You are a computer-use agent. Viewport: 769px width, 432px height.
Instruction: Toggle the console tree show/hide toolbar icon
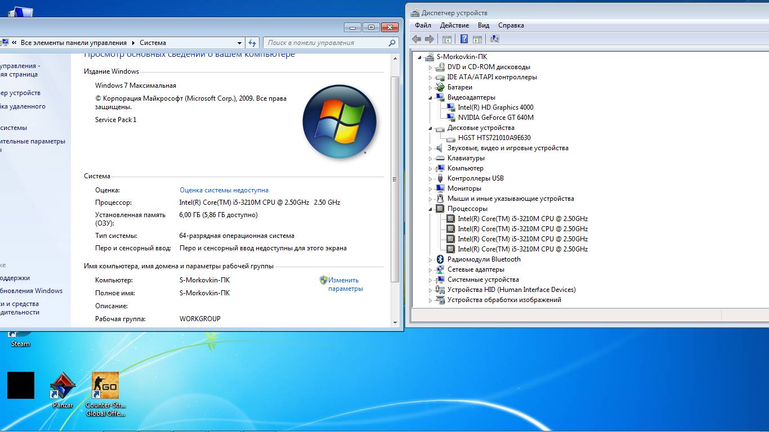tap(447, 39)
